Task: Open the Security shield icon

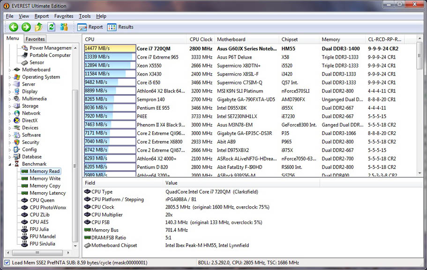Action: tap(17, 142)
